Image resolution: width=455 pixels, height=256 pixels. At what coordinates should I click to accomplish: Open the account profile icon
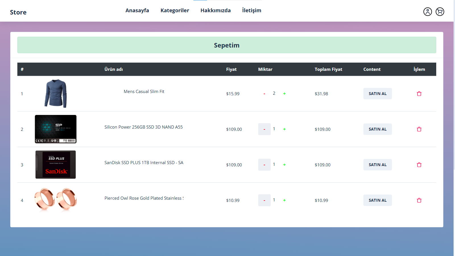click(x=428, y=12)
